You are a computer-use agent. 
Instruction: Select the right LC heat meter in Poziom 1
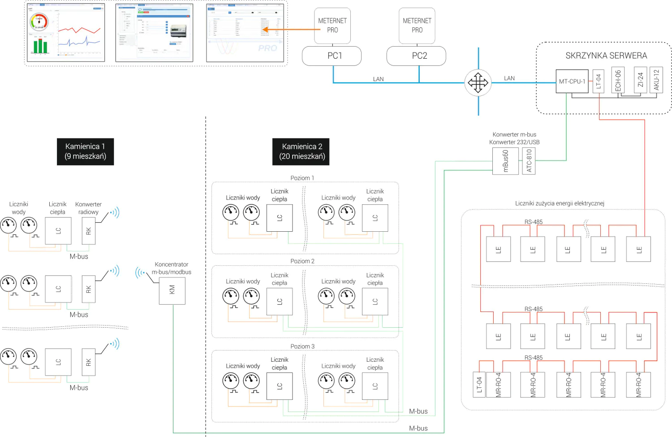pos(375,218)
